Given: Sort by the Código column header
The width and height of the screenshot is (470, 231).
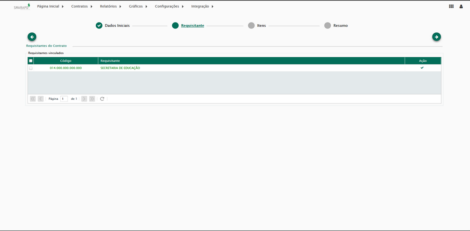Looking at the screenshot, I should point(66,61).
